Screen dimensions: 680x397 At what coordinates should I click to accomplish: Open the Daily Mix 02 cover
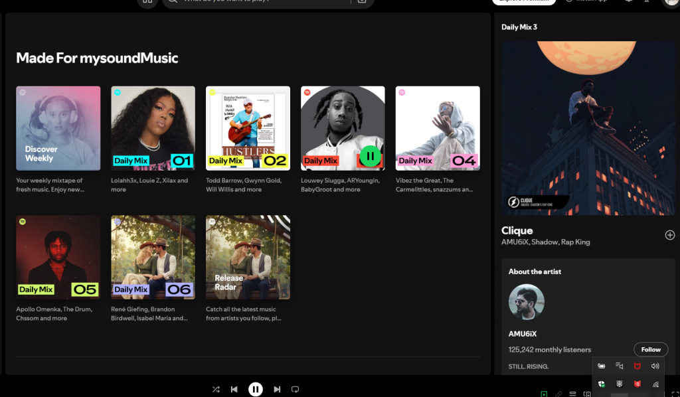click(248, 128)
